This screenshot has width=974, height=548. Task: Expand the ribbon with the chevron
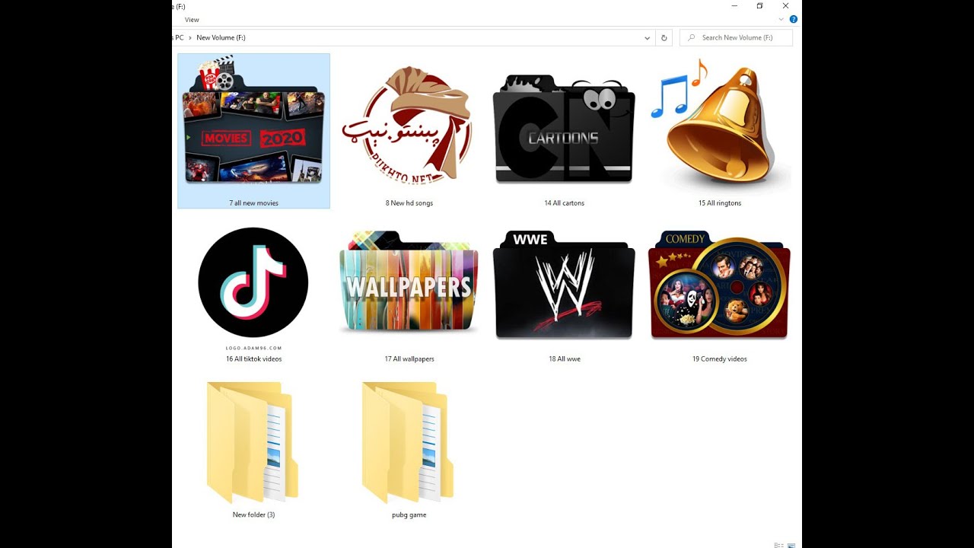click(781, 20)
